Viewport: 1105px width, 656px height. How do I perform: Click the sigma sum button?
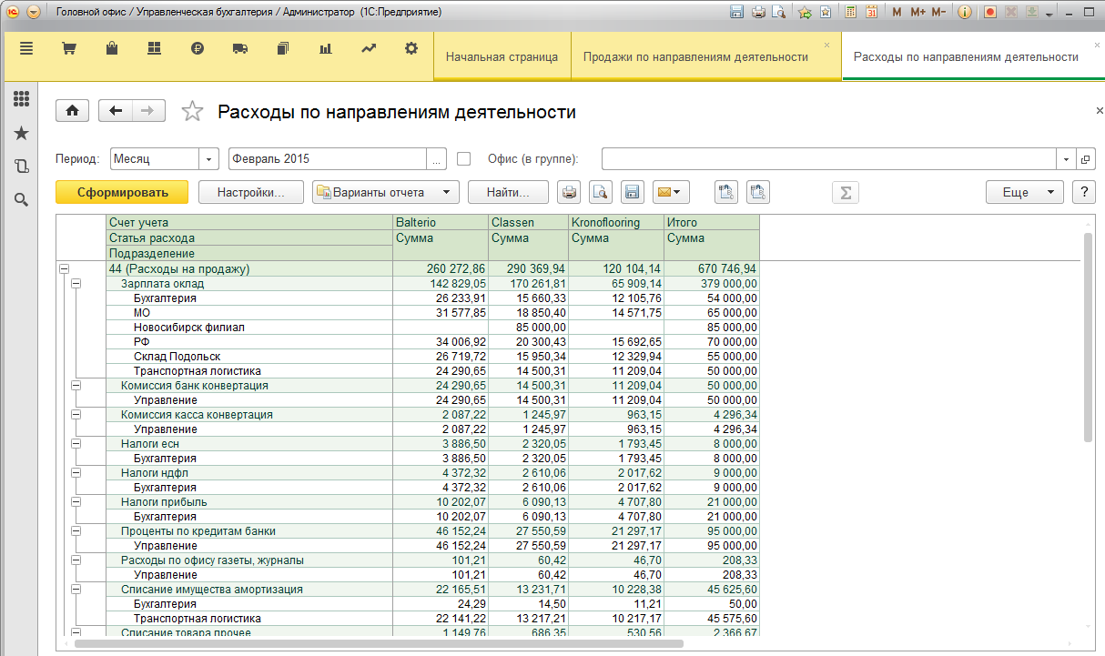[846, 192]
